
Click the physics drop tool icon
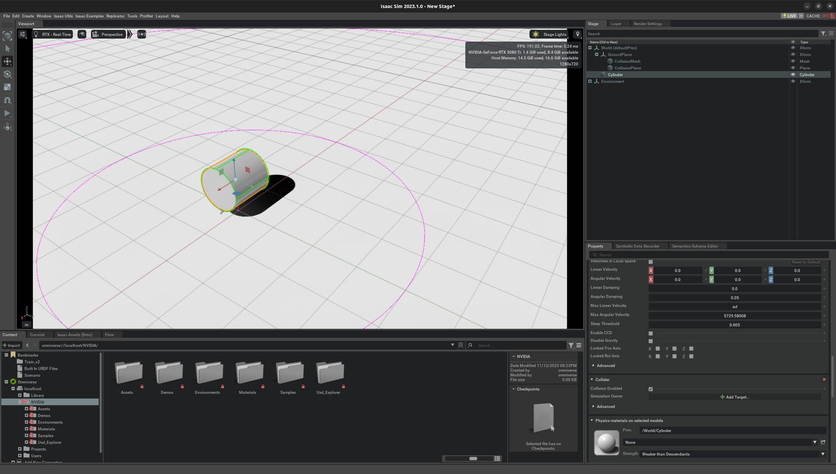7,127
